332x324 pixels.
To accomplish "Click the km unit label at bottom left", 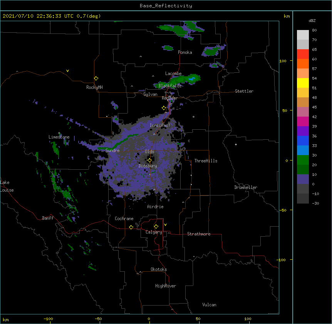I will click(x=6, y=319).
